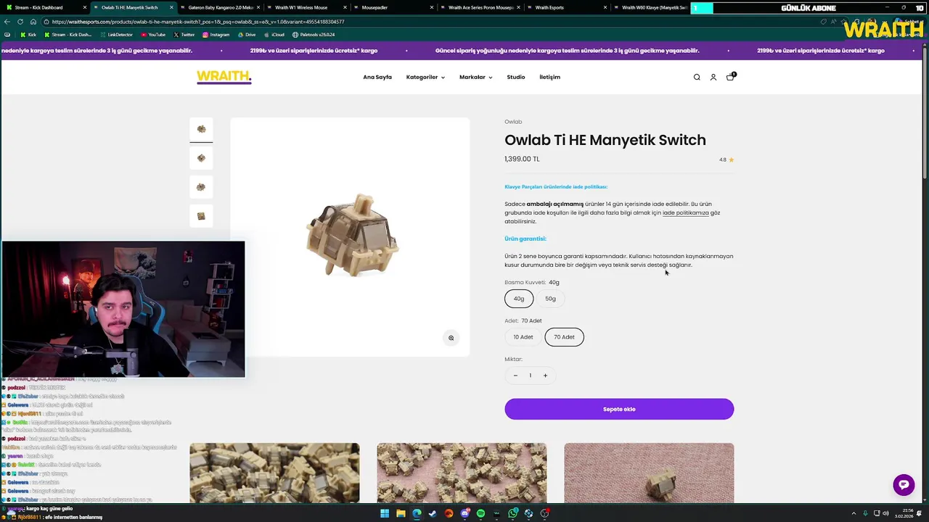Open WhatsApp from the taskbar
The image size is (929, 522).
click(x=513, y=513)
